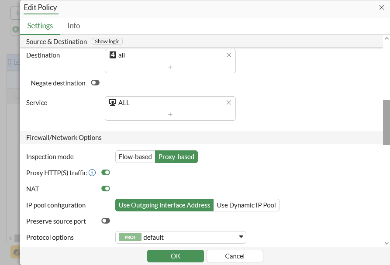Turn off the NAT toggle
390x265 pixels.
106,189
